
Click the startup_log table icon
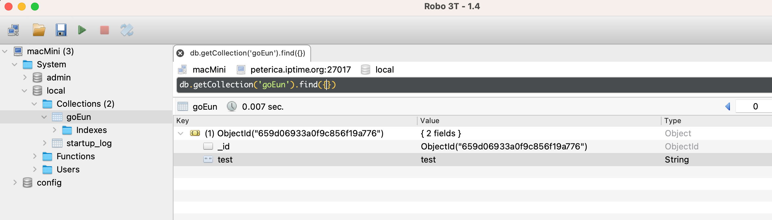[57, 143]
